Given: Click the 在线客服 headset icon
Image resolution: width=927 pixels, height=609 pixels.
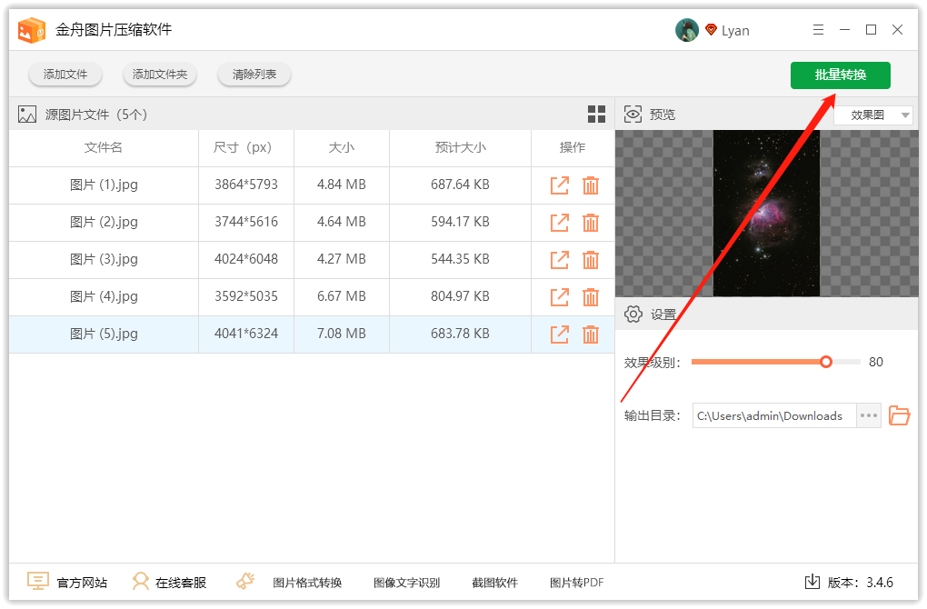Looking at the screenshot, I should (x=142, y=581).
